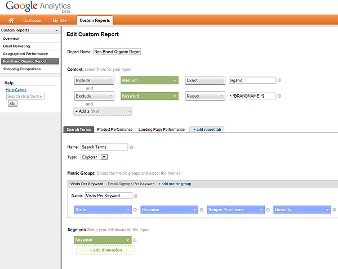Open the Add a filter dropdown
This screenshot has height=269, width=338.
click(103, 111)
